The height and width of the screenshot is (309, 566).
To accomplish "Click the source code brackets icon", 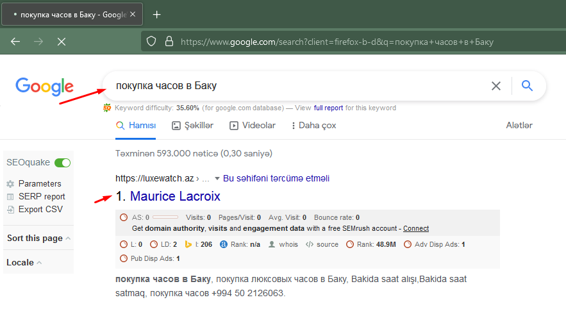I will click(x=310, y=244).
